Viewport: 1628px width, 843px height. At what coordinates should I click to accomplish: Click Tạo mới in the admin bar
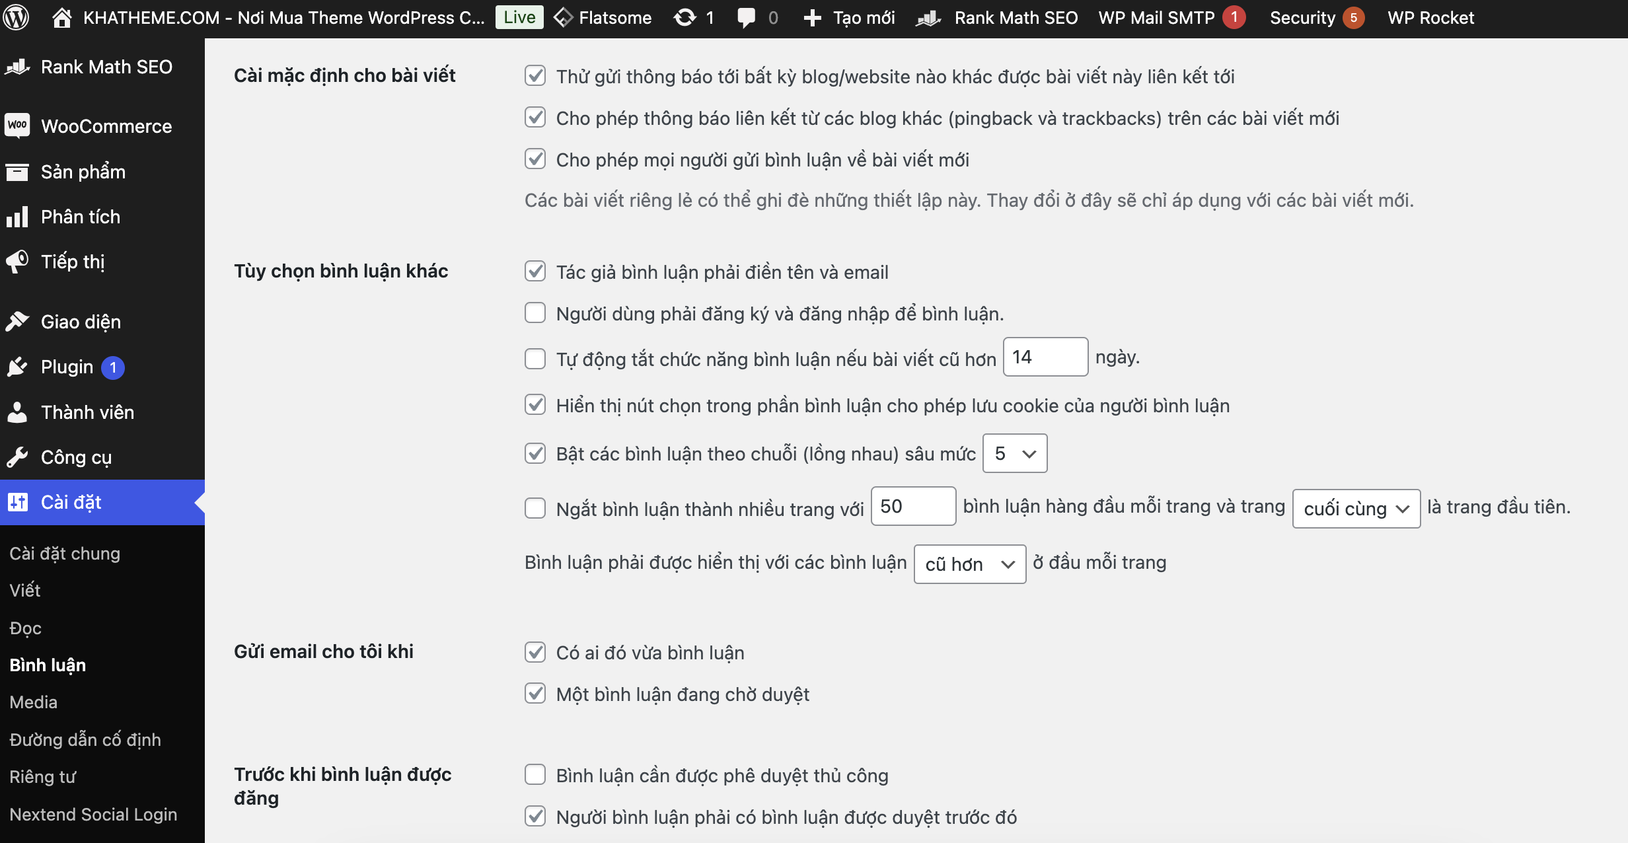point(864,18)
